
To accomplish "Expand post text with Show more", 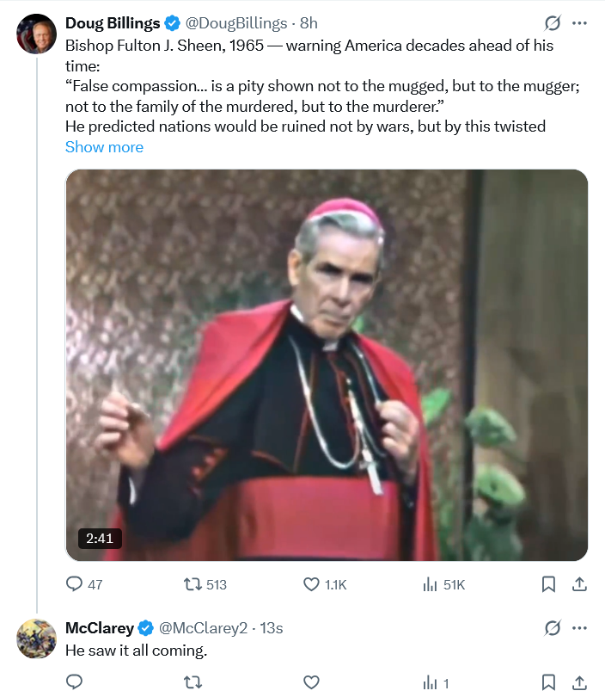I will click(104, 147).
